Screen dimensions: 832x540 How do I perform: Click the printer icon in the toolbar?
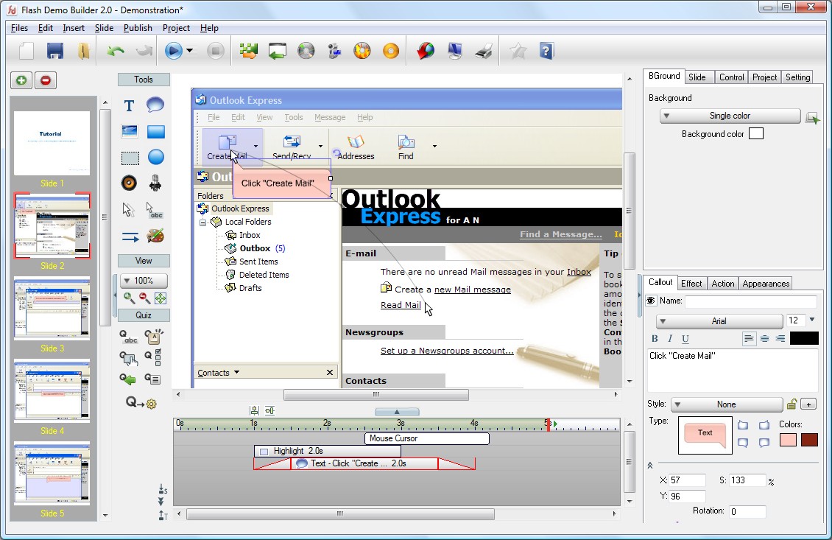pos(484,51)
